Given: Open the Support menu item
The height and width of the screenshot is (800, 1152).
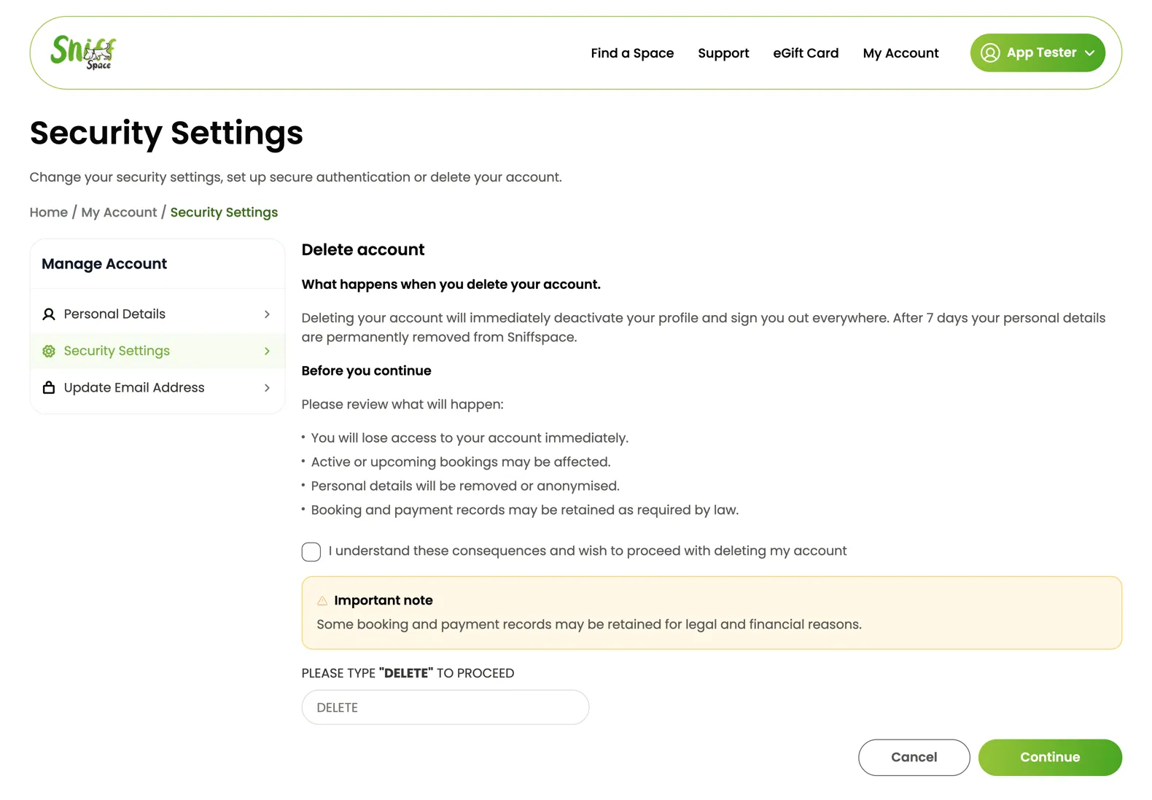Looking at the screenshot, I should click(x=723, y=53).
